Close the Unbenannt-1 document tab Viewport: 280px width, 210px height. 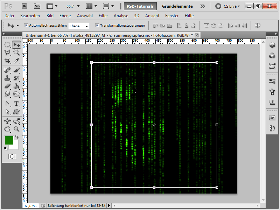197,35
